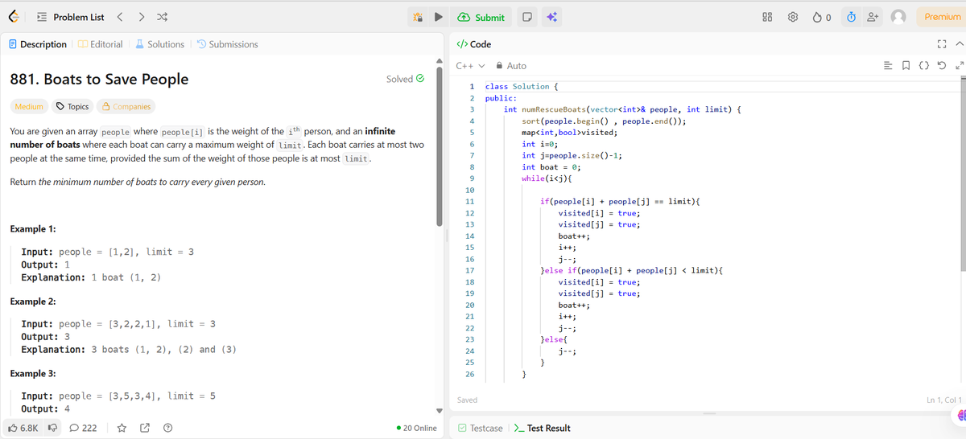966x439 pixels.
Task: Open the settings gear icon
Action: click(793, 17)
